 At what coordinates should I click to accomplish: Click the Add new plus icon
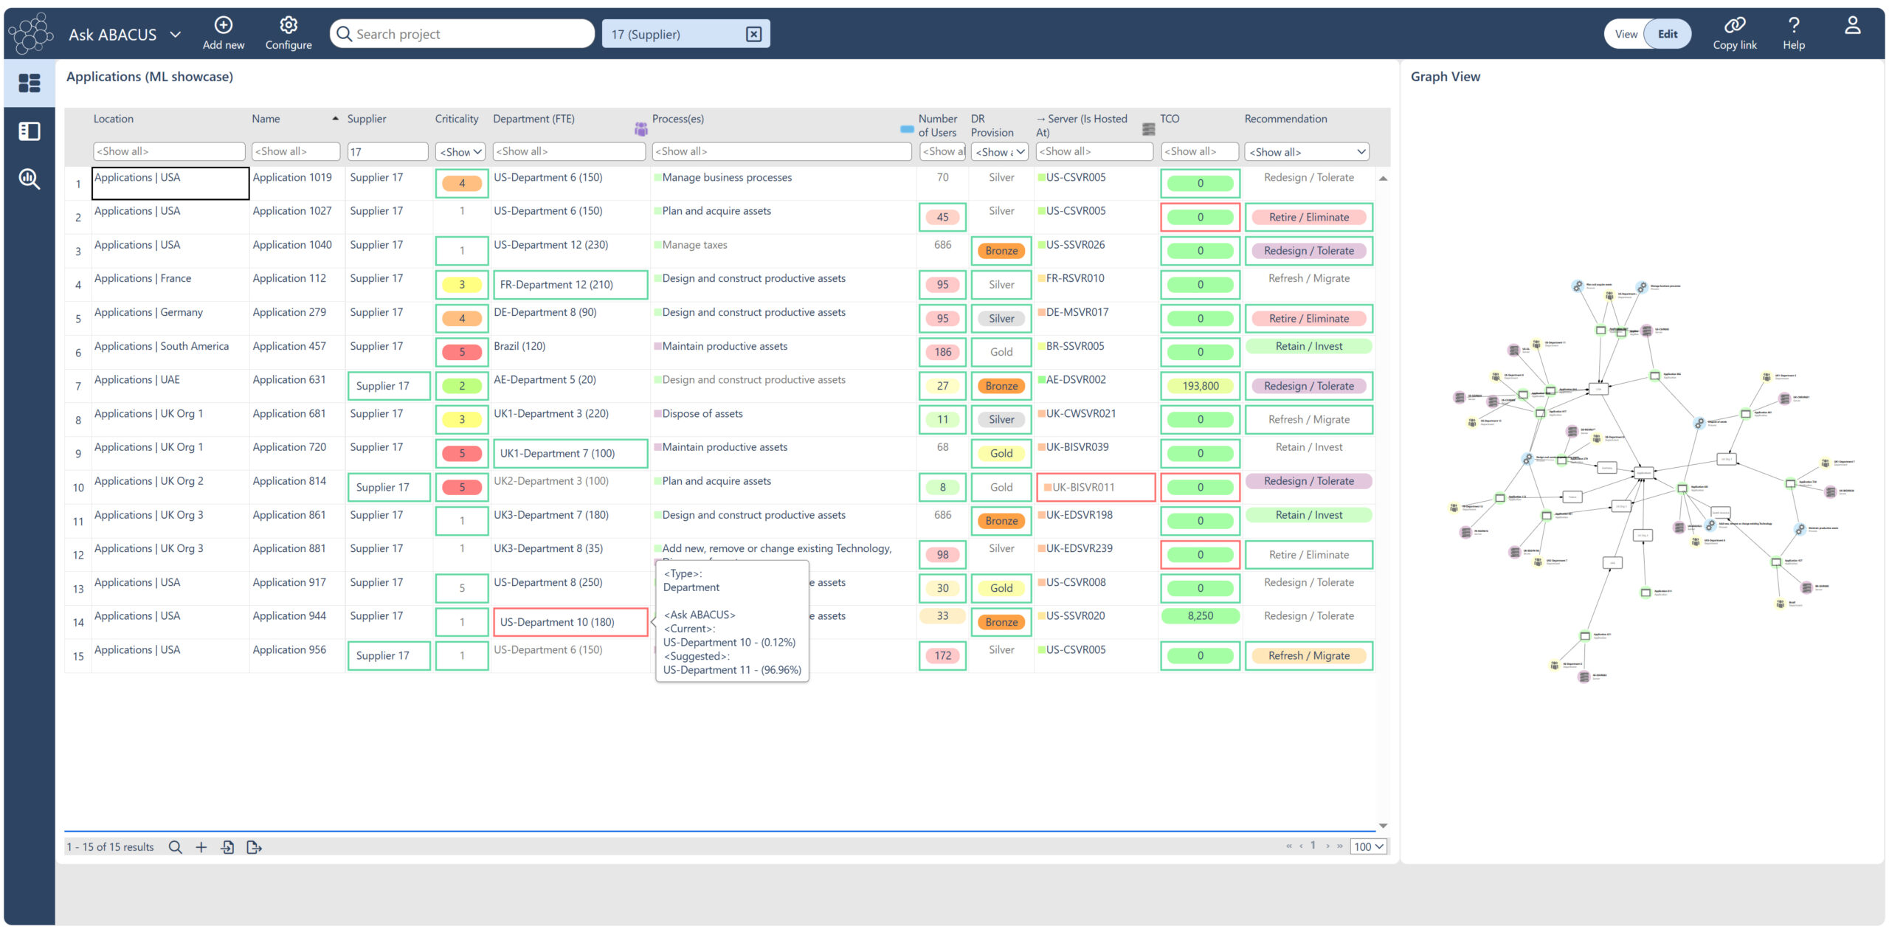pyautogui.click(x=224, y=26)
